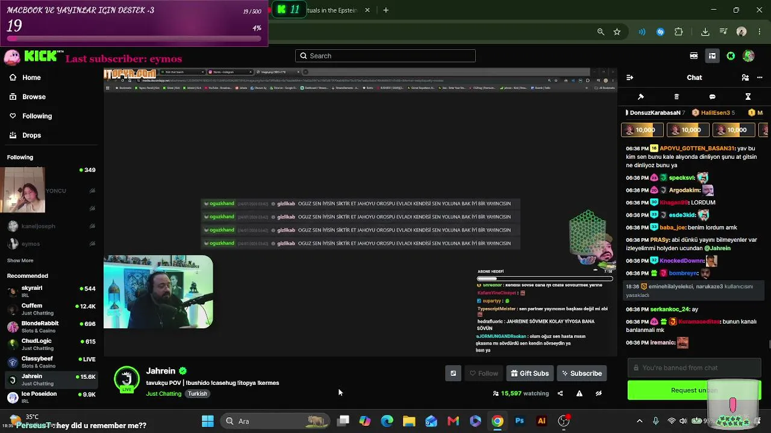Screen dimensions: 771x433
Task: Open the ChudLogic recommended channel
Action: 51,344
